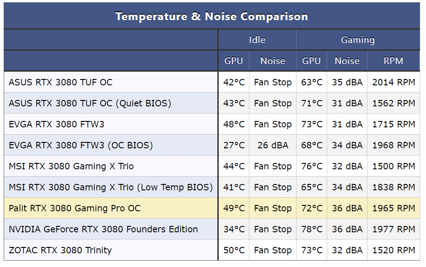Select the 78°C gaming temperature cell
The height and width of the screenshot is (267, 426).
click(312, 229)
